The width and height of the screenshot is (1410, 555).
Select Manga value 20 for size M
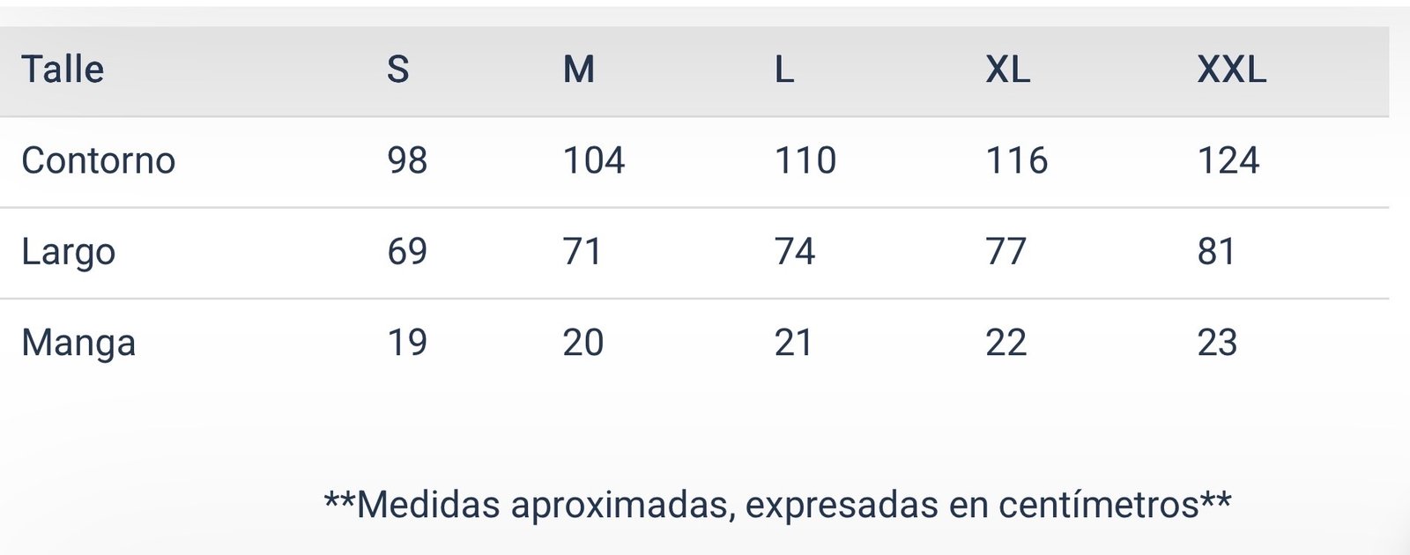583,343
